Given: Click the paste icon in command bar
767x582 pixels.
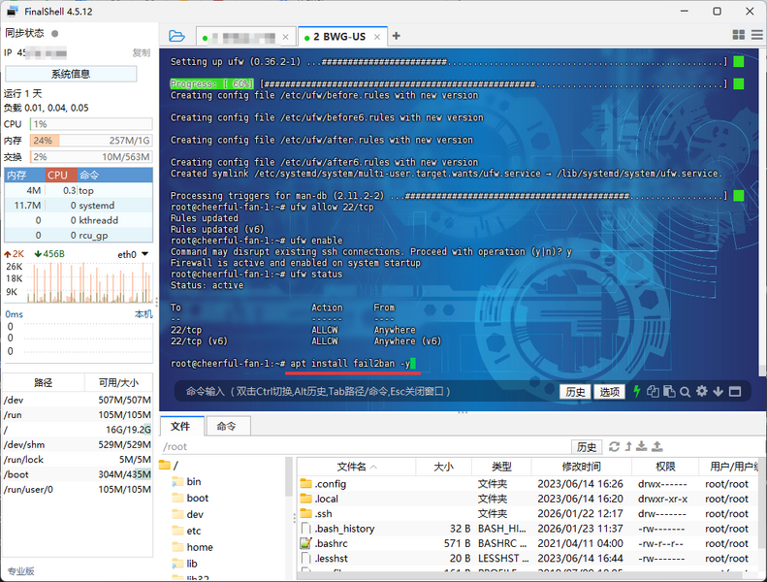Looking at the screenshot, I should click(x=669, y=392).
